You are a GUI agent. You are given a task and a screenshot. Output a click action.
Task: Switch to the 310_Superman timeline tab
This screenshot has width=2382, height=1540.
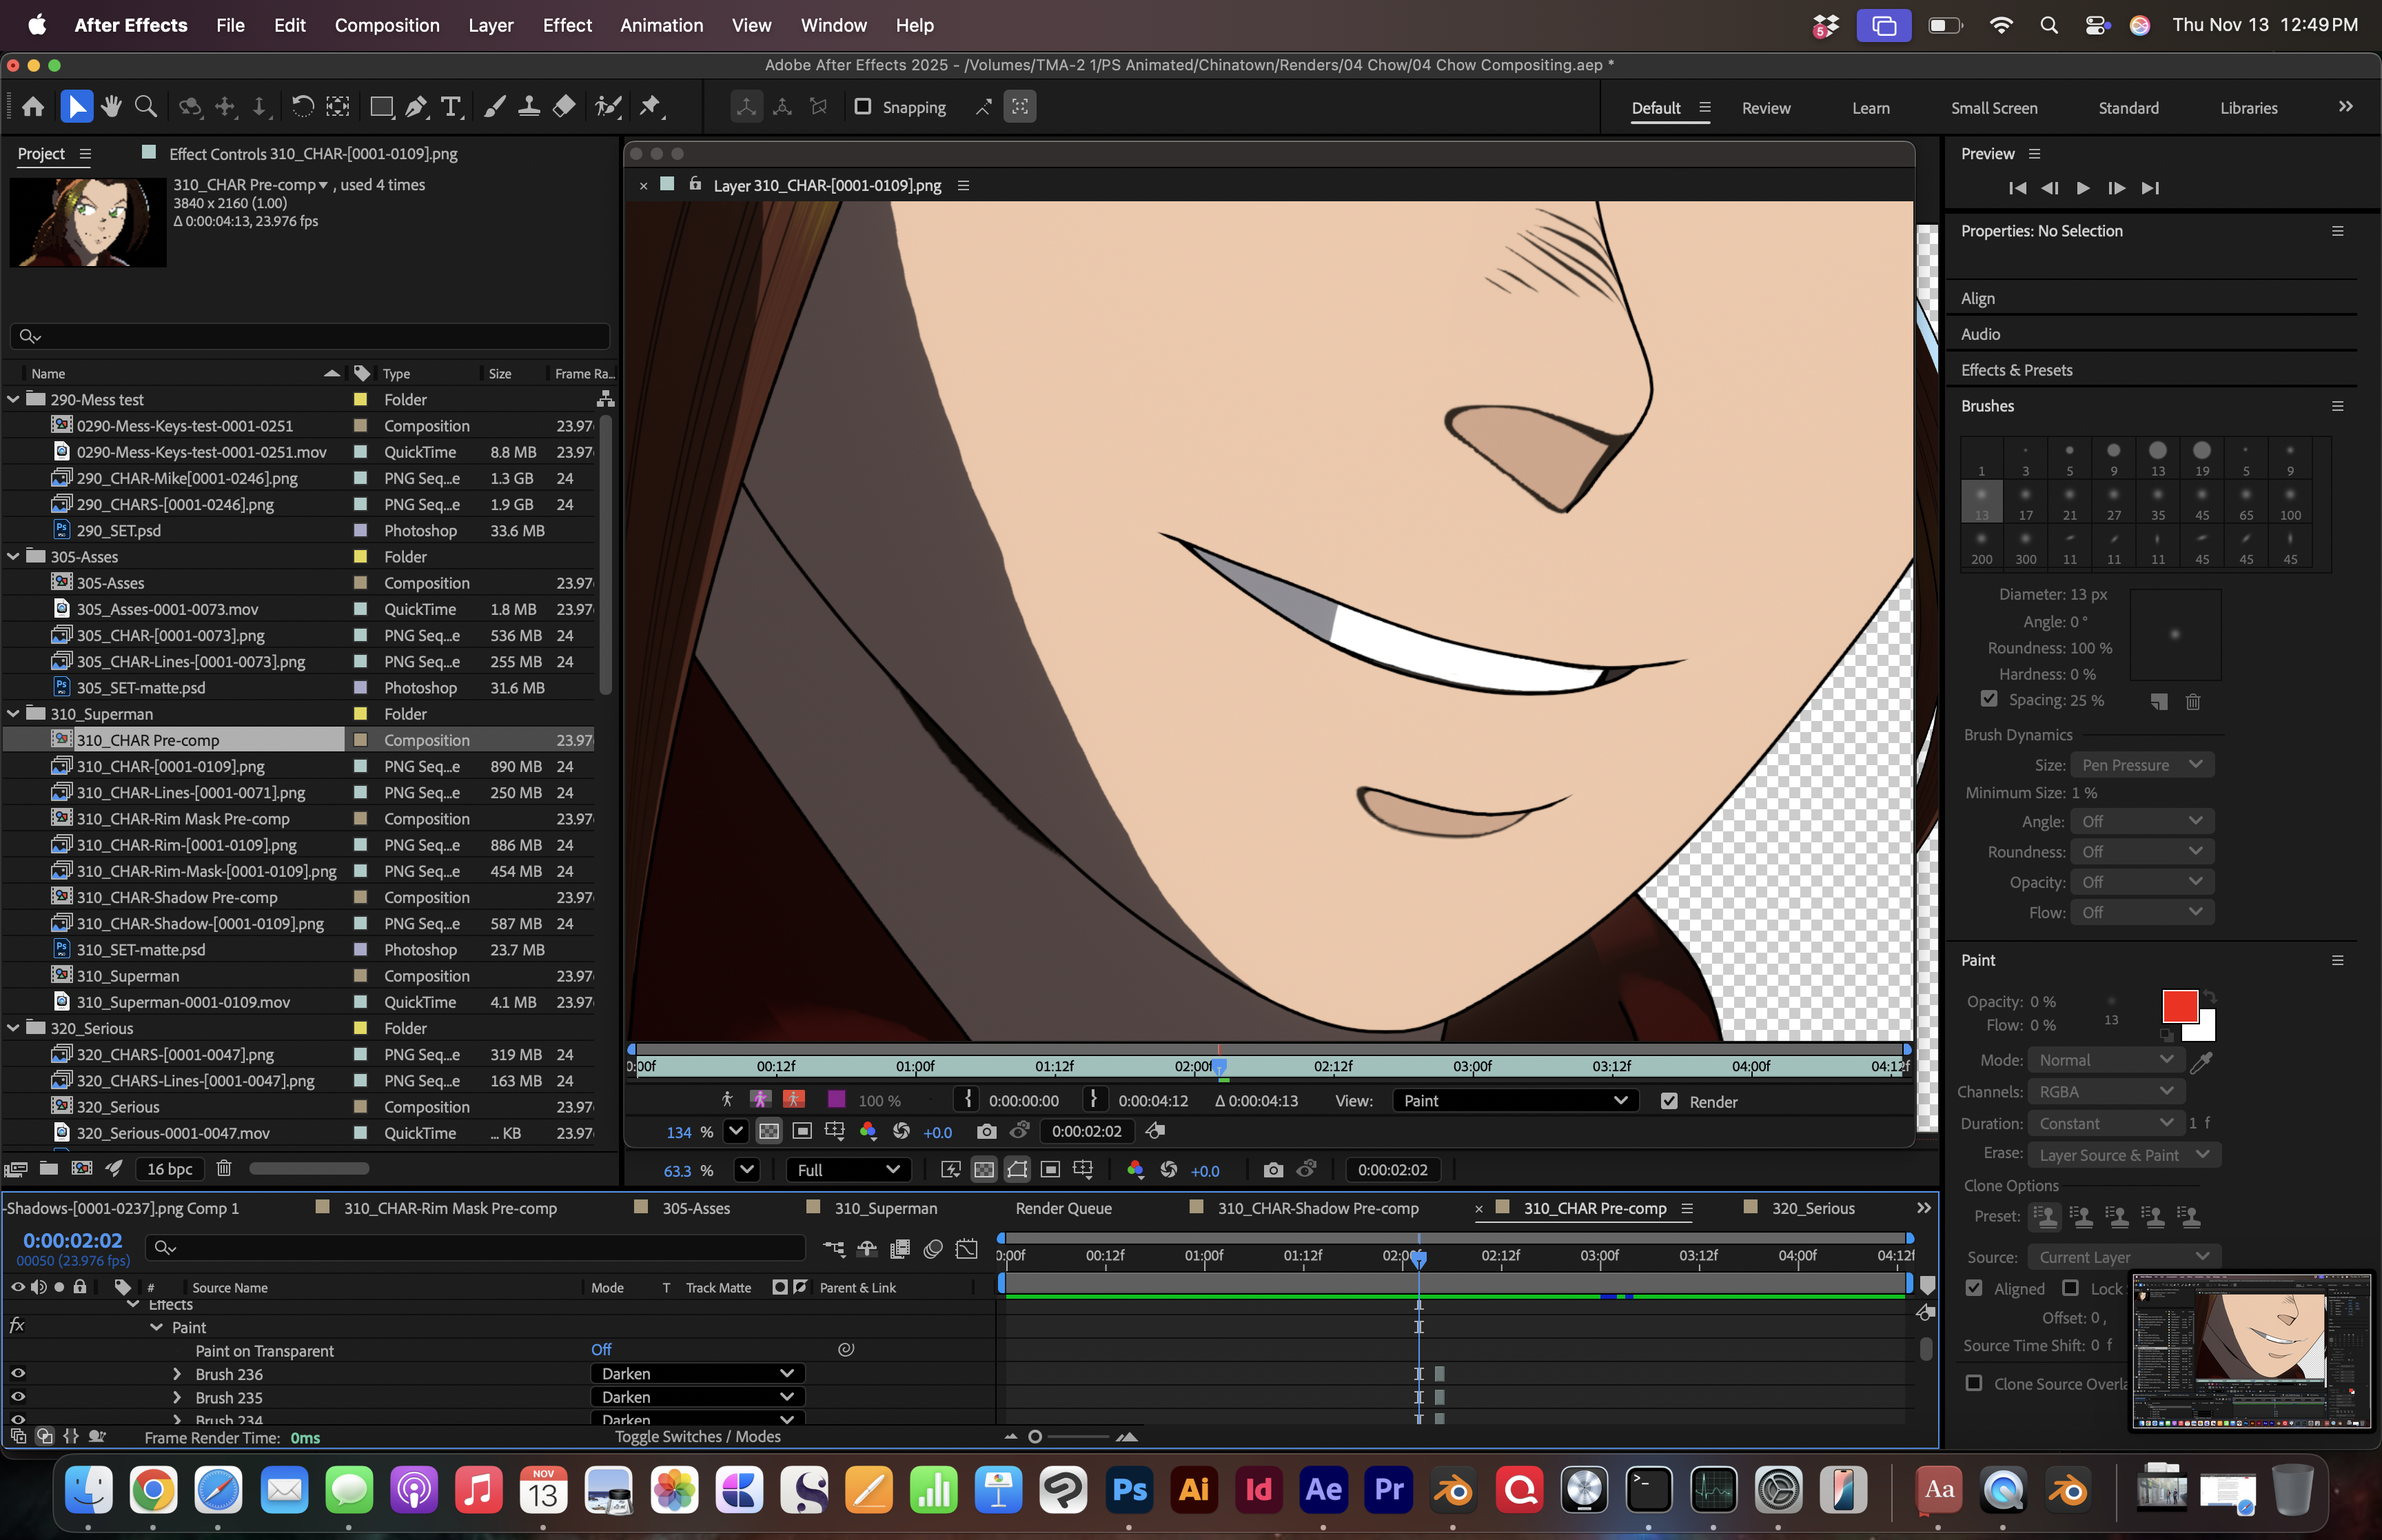pos(886,1208)
